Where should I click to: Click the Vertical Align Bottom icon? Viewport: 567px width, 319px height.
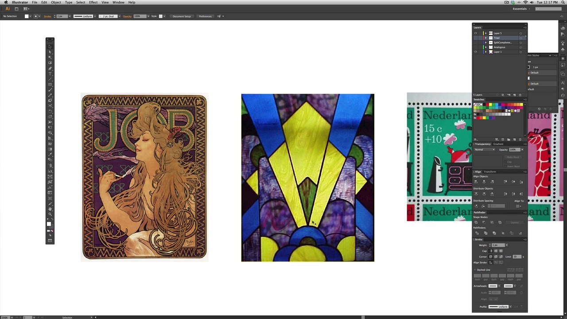coord(521,182)
